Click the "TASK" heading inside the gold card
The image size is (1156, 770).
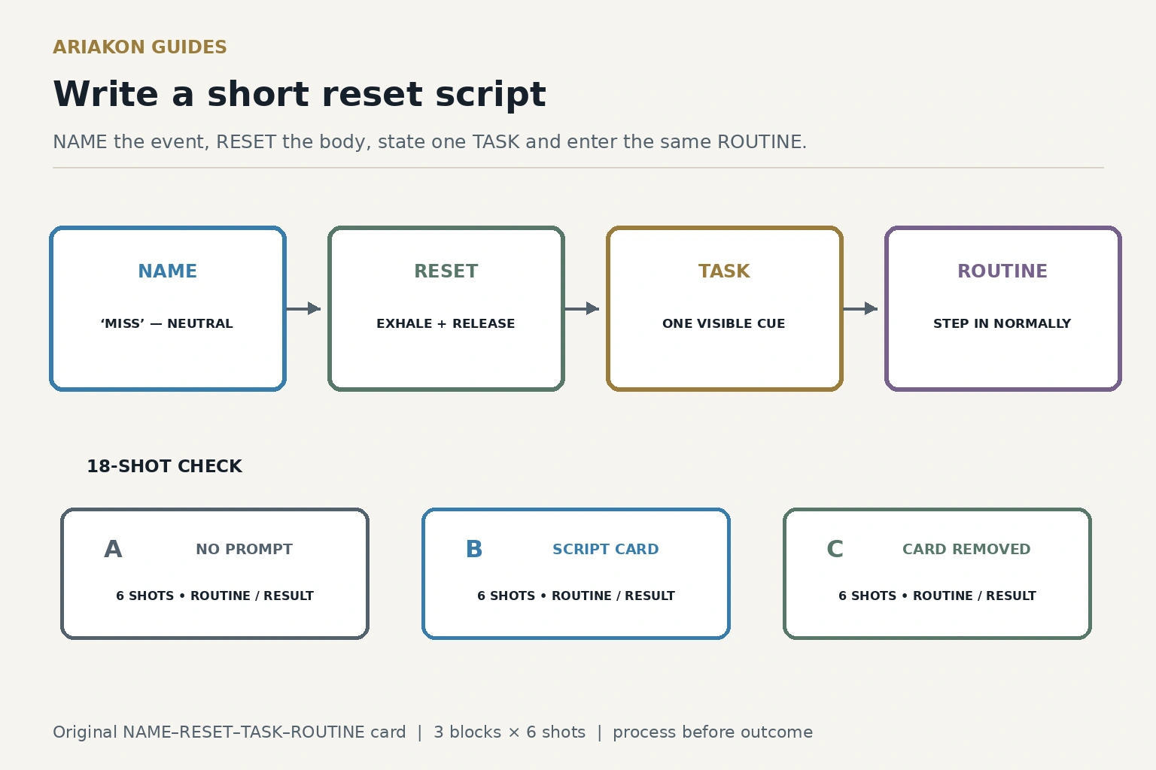pyautogui.click(x=724, y=271)
